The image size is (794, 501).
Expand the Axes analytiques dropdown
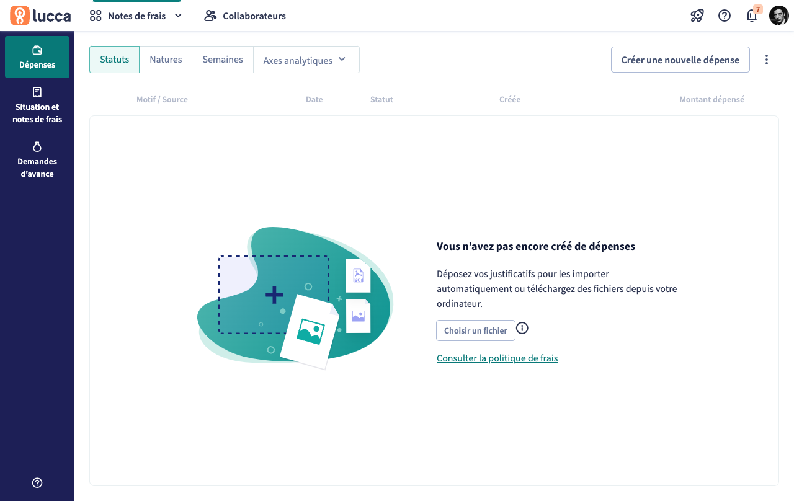click(306, 60)
